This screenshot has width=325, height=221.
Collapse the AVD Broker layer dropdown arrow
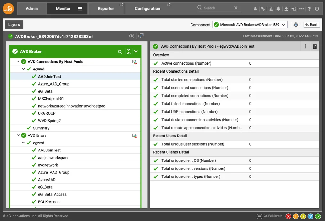point(136,52)
